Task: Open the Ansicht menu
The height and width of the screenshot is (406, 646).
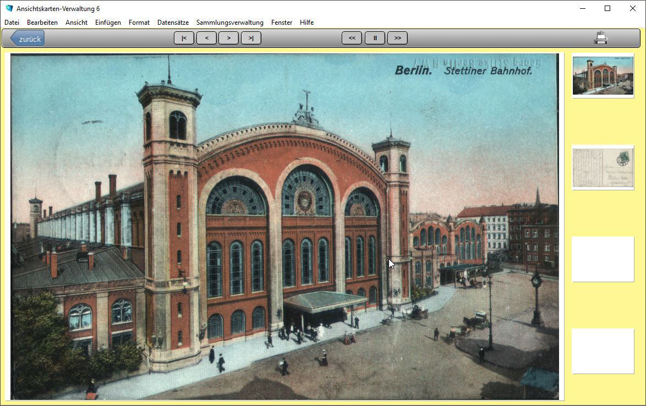Action: coord(76,23)
